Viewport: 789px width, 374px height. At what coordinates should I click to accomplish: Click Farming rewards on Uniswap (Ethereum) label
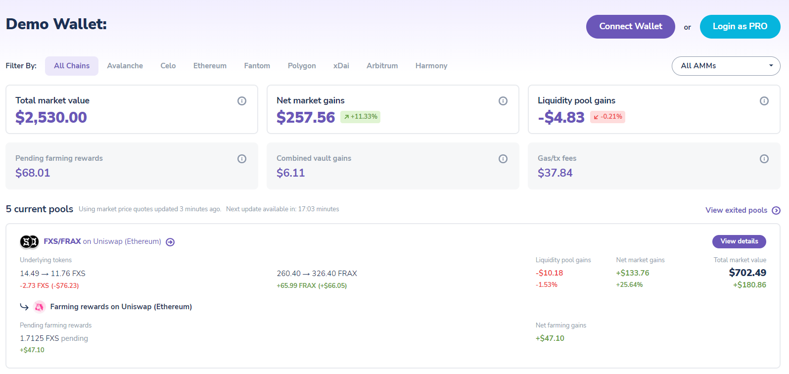(121, 307)
